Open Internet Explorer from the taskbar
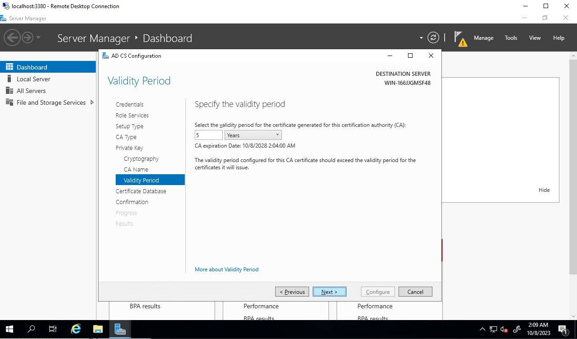This screenshot has height=339, width=577. pyautogui.click(x=76, y=329)
